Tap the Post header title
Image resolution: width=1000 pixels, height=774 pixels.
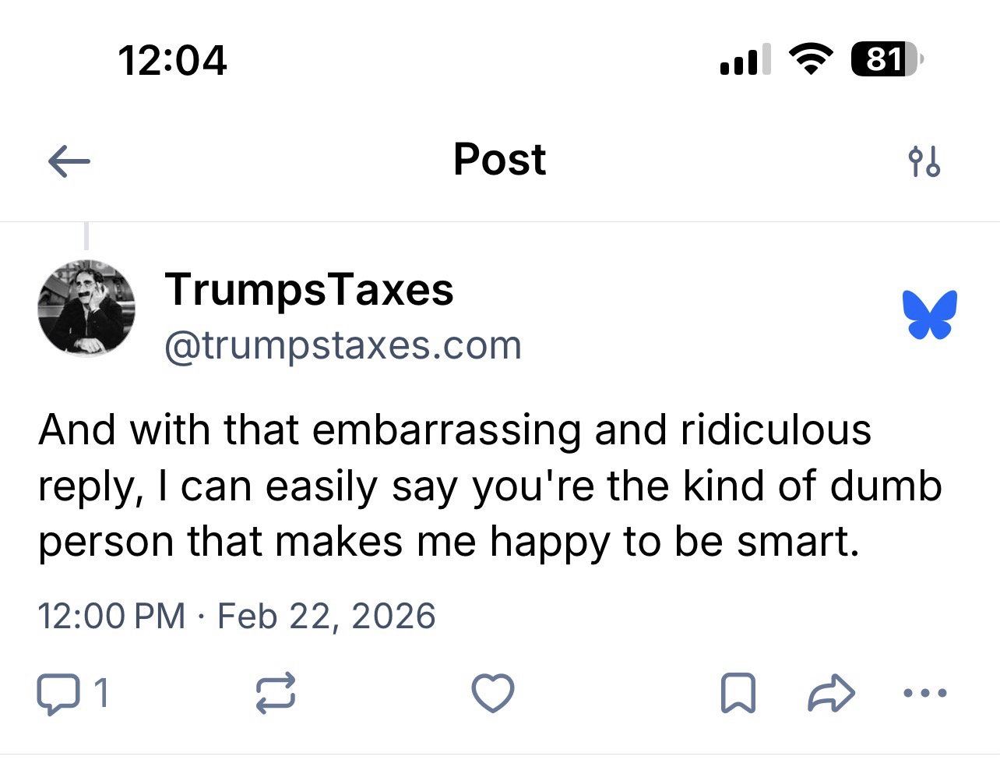(x=499, y=161)
